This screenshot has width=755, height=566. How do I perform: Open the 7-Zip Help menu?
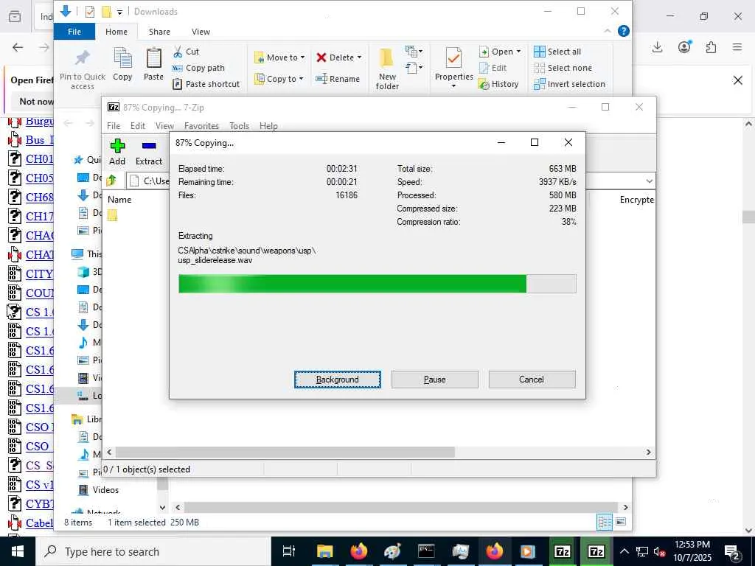click(268, 125)
